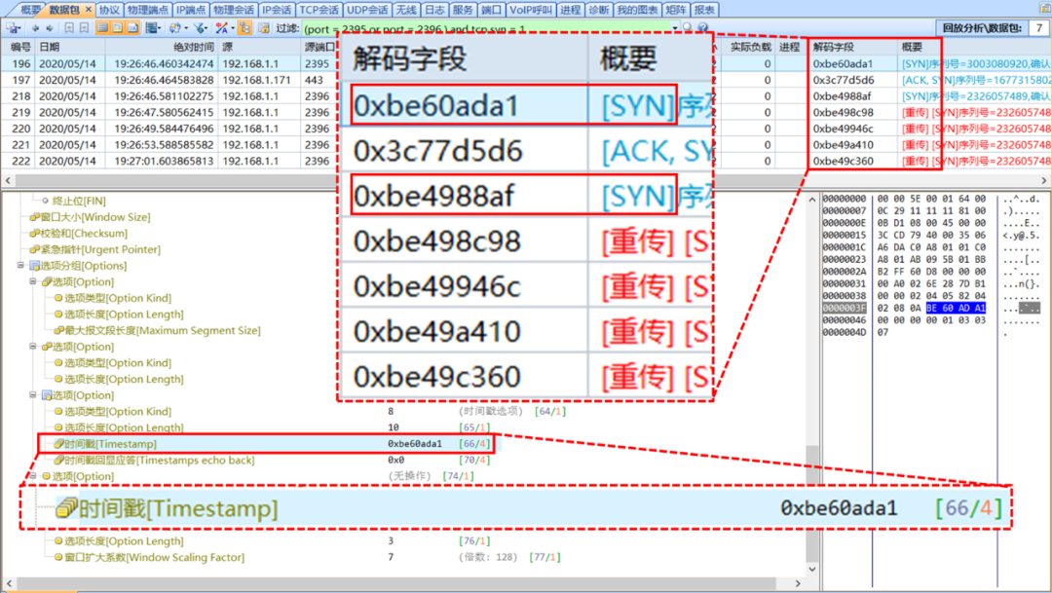
Task: Switch to the 诊断 tab
Action: point(599,8)
